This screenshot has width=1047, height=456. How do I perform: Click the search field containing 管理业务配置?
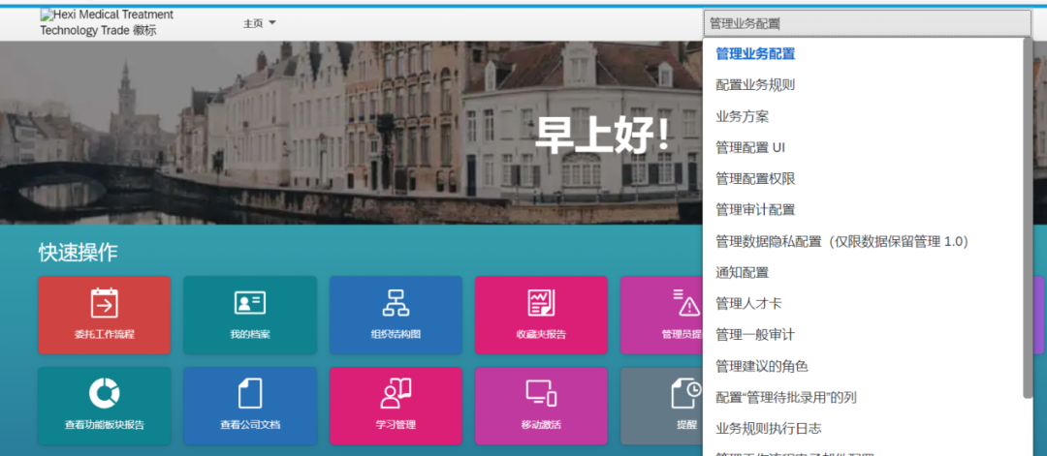867,23
